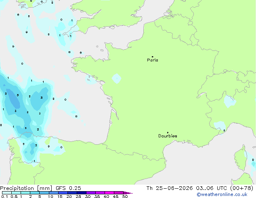This screenshot has width=256, height=198.
Task: Click the '0.1' legend scale number
Action: click(4, 196)
